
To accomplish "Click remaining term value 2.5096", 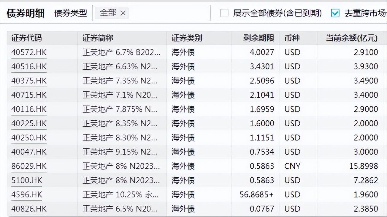I will click(x=262, y=81).
